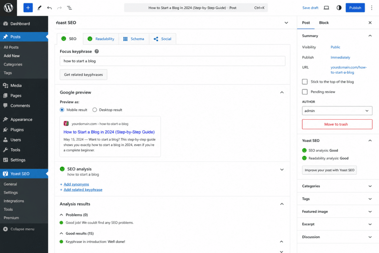Close the settings sidebar

[x=370, y=23]
